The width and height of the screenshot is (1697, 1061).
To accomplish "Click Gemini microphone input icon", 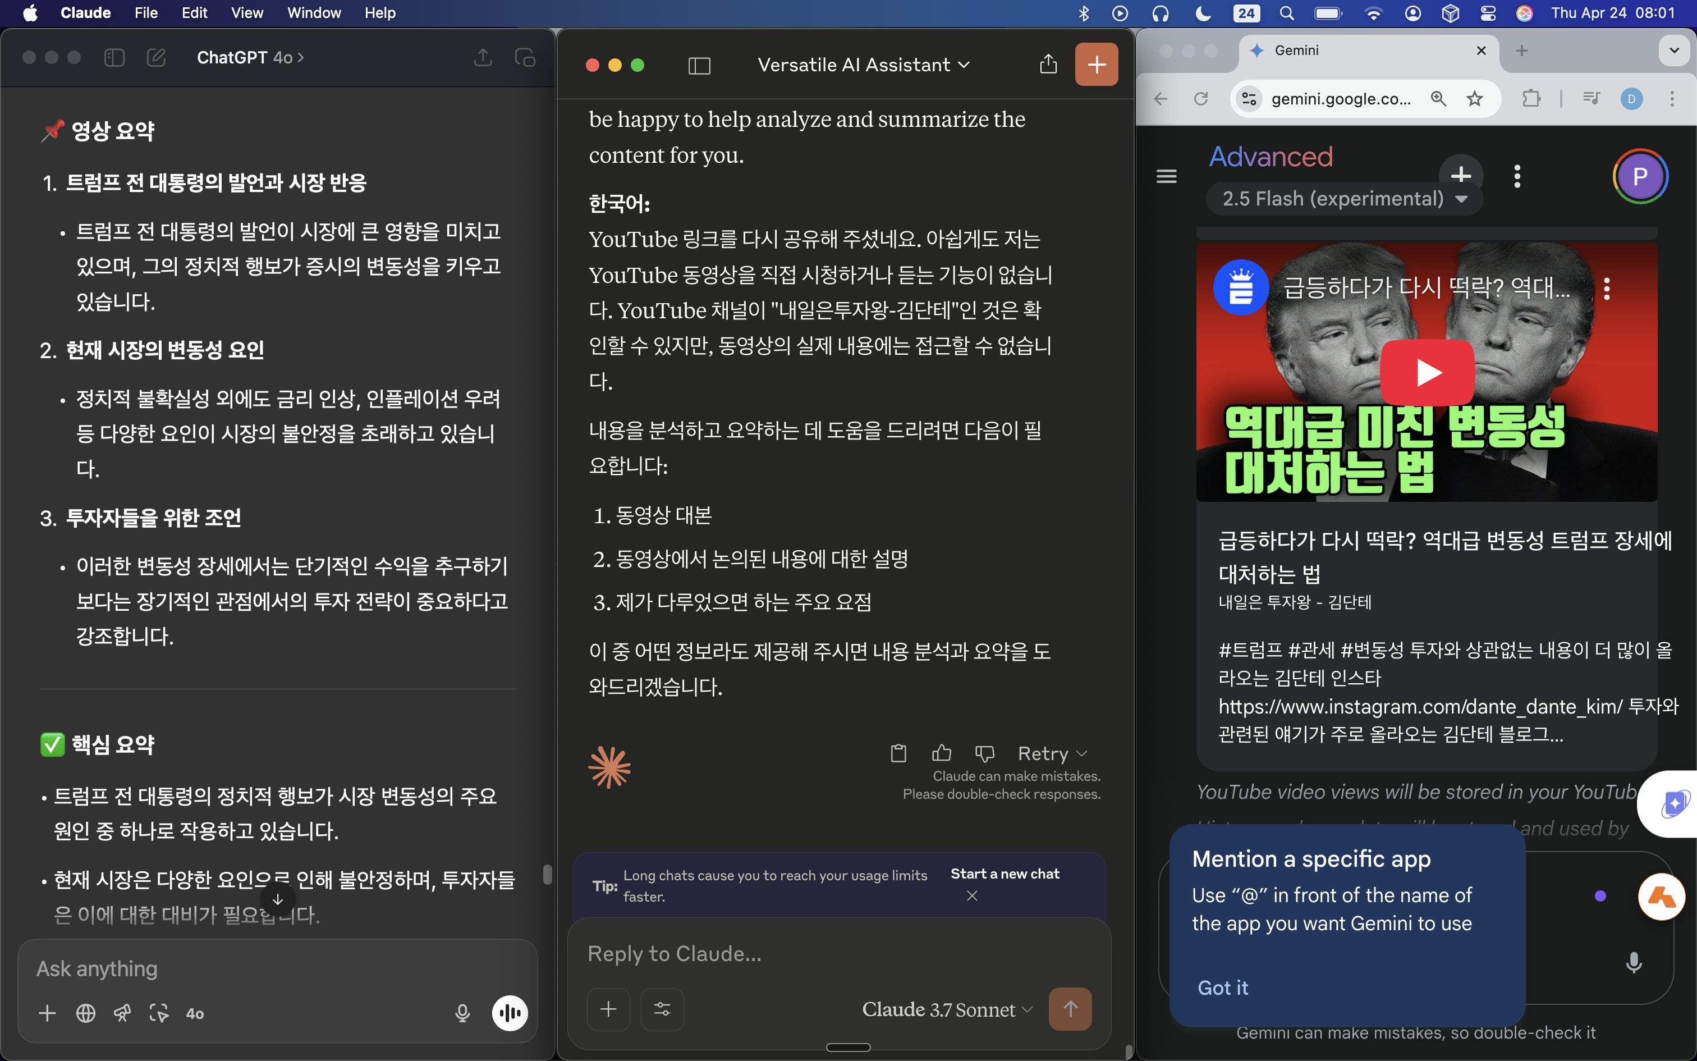I will tap(1634, 962).
